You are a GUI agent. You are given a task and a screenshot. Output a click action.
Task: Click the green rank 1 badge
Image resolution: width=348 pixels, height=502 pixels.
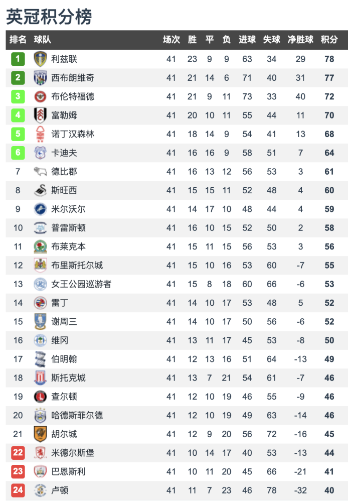tap(18, 59)
